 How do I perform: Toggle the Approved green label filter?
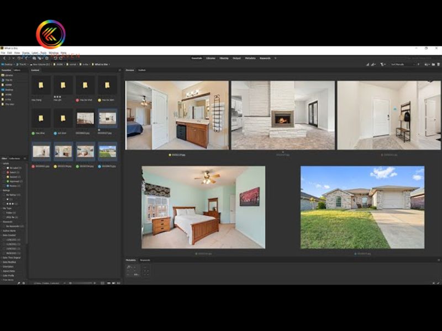[x=4, y=181]
